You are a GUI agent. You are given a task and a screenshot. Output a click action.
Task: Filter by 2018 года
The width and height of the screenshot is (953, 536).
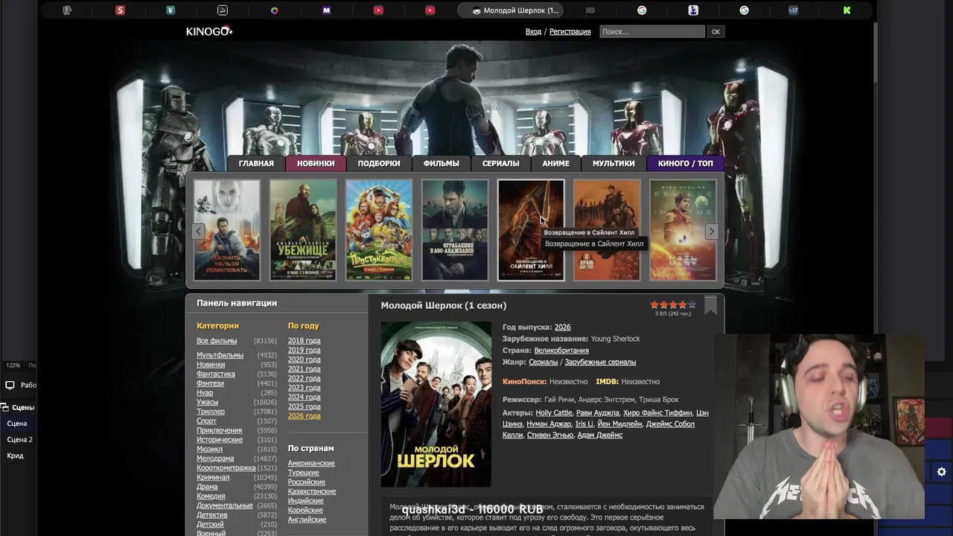(305, 341)
